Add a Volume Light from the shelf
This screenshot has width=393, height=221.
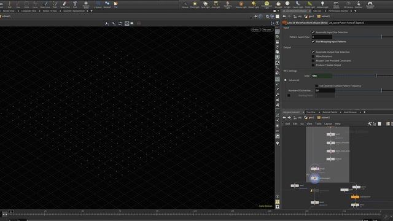(x=241, y=4)
